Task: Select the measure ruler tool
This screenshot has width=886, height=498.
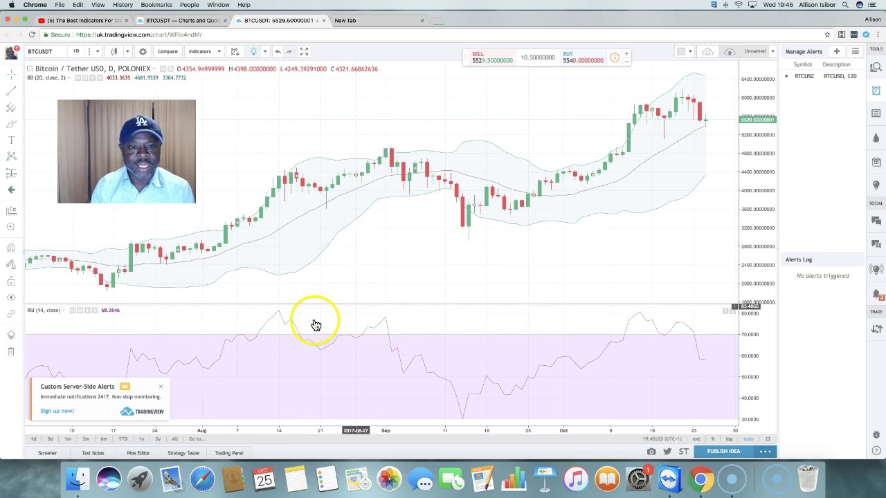Action: (x=11, y=210)
